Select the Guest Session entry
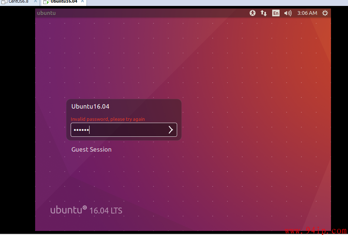The image size is (348, 235). click(91, 149)
